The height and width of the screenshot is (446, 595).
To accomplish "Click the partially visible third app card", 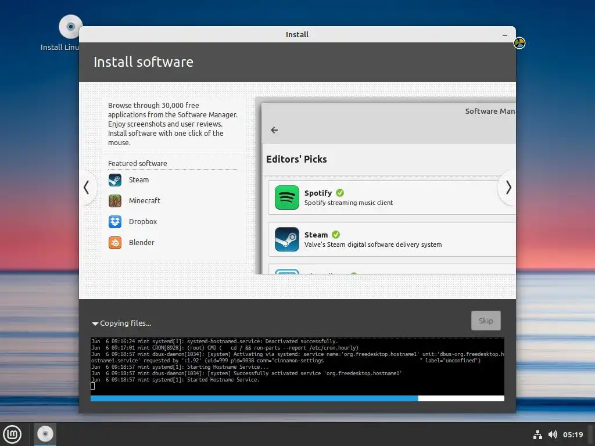I will click(x=392, y=269).
